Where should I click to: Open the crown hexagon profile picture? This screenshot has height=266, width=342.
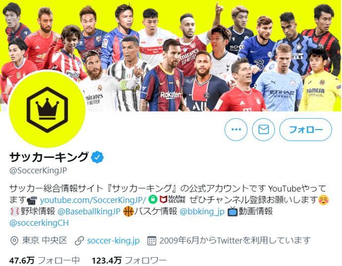pyautogui.click(x=47, y=110)
